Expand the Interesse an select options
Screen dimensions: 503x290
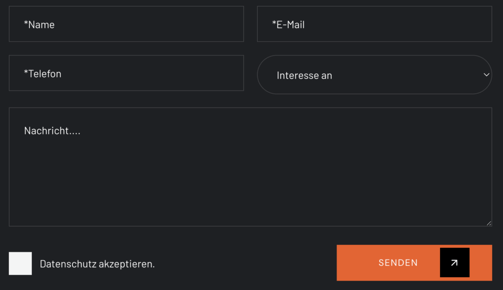(x=374, y=75)
